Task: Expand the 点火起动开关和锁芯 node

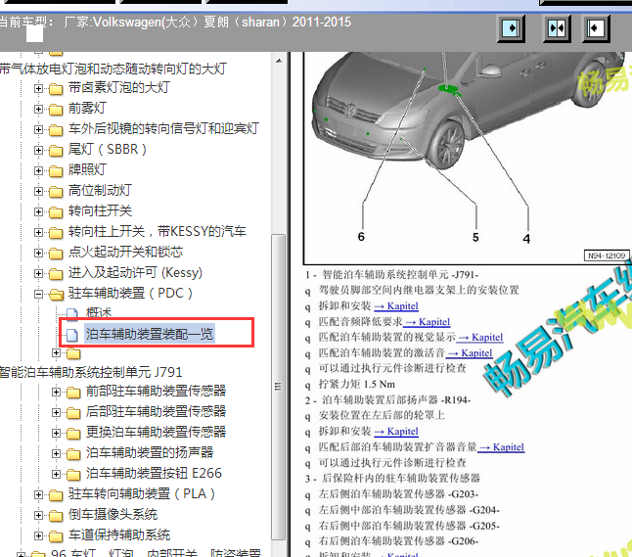Action: (x=39, y=253)
